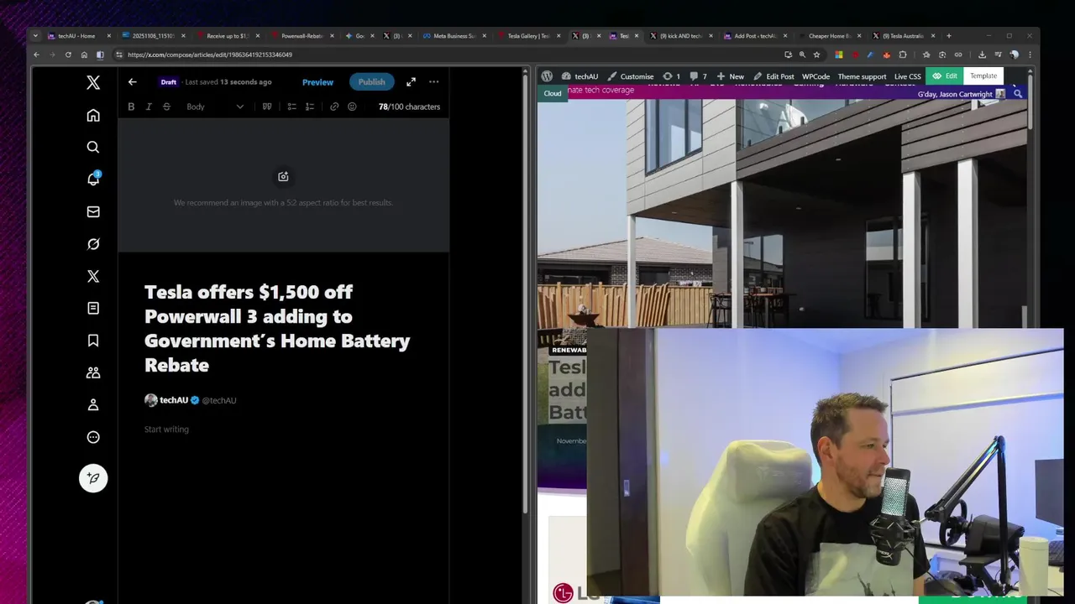The height and width of the screenshot is (604, 1075).
Task: Switch to techAU - Home tab
Action: 77,36
